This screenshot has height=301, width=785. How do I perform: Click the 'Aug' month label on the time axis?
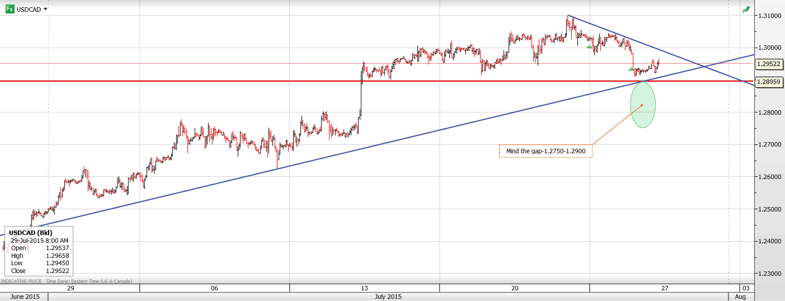[x=740, y=297]
